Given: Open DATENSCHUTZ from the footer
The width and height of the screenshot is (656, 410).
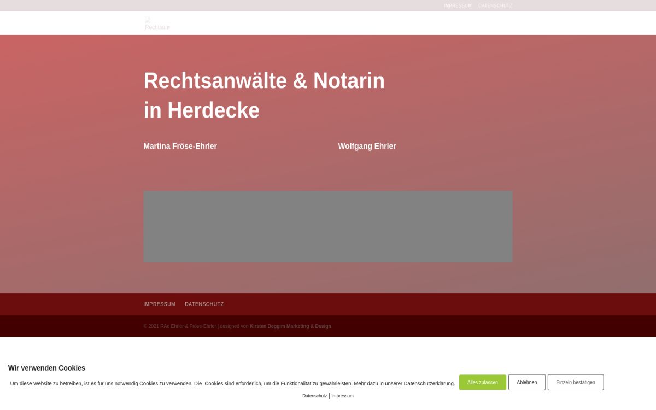Looking at the screenshot, I should (x=204, y=304).
